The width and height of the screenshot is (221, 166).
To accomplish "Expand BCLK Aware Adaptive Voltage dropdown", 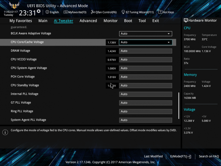I will click(146, 33).
